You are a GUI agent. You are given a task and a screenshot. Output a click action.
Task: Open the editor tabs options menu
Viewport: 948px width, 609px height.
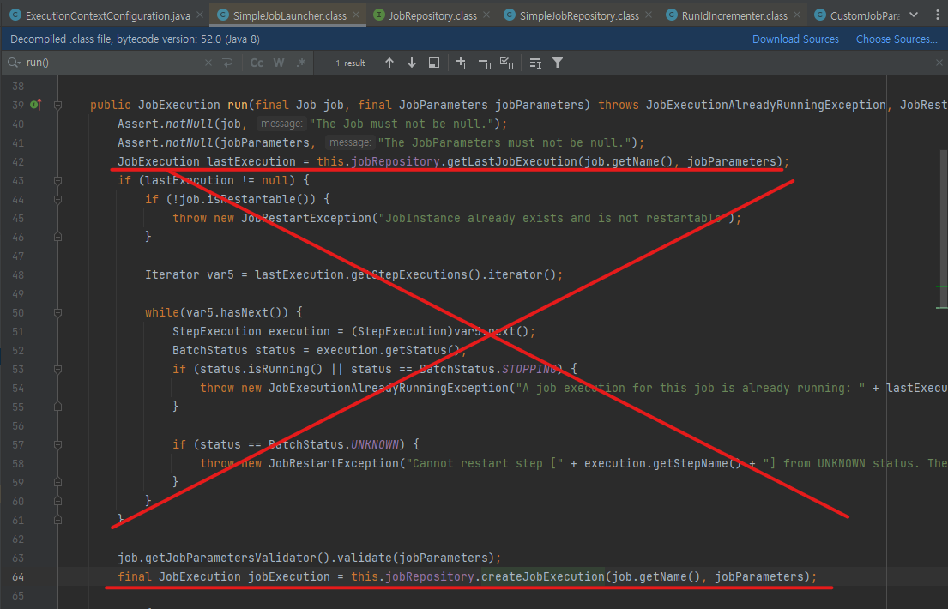click(937, 15)
